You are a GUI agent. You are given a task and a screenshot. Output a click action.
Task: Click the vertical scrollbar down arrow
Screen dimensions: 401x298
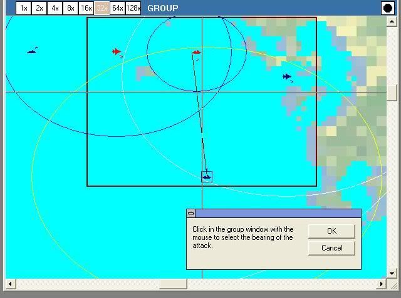pos(392,274)
